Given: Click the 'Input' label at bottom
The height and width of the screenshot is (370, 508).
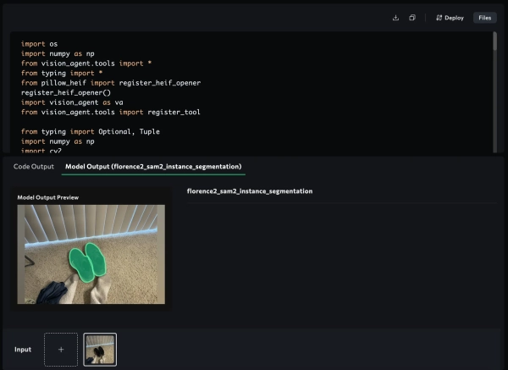Looking at the screenshot, I should (x=24, y=349).
